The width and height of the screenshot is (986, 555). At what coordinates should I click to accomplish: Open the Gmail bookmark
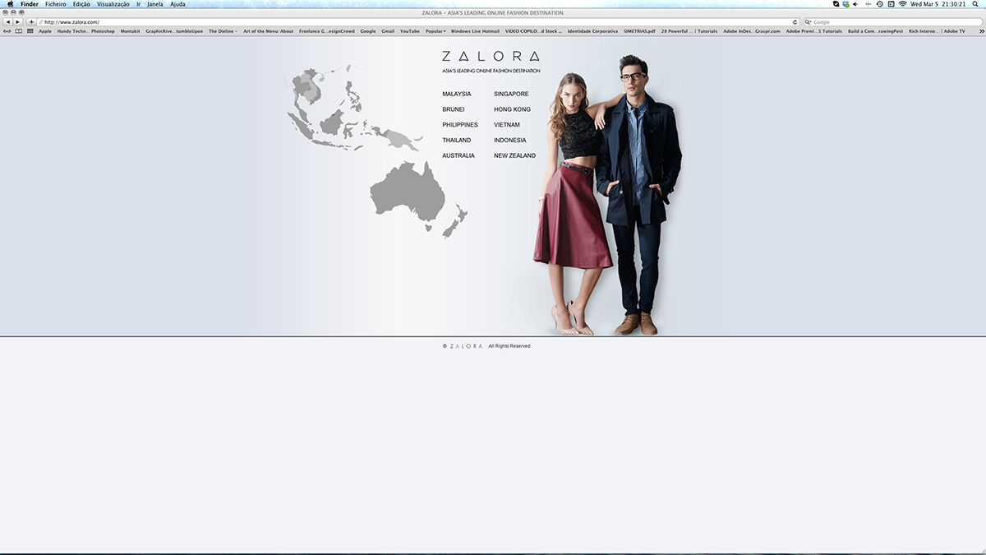[x=388, y=31]
